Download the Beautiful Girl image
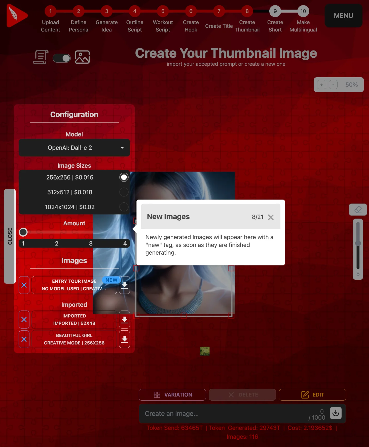This screenshot has height=447, width=369. point(125,339)
